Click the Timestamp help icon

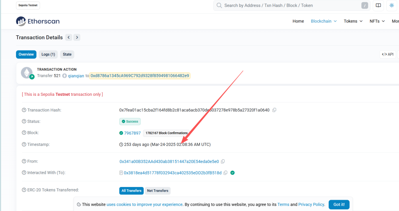[24, 144]
